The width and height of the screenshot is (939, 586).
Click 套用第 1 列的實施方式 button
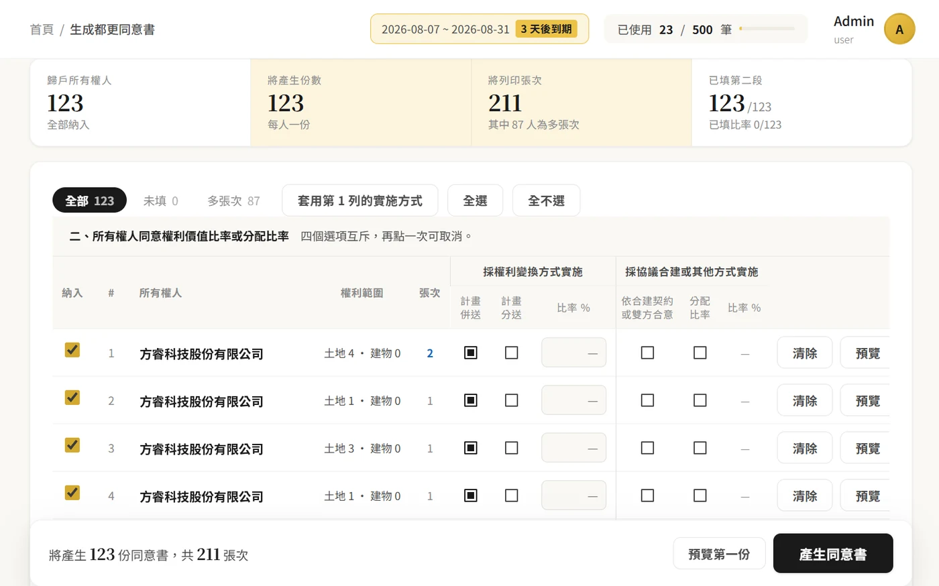tap(360, 200)
